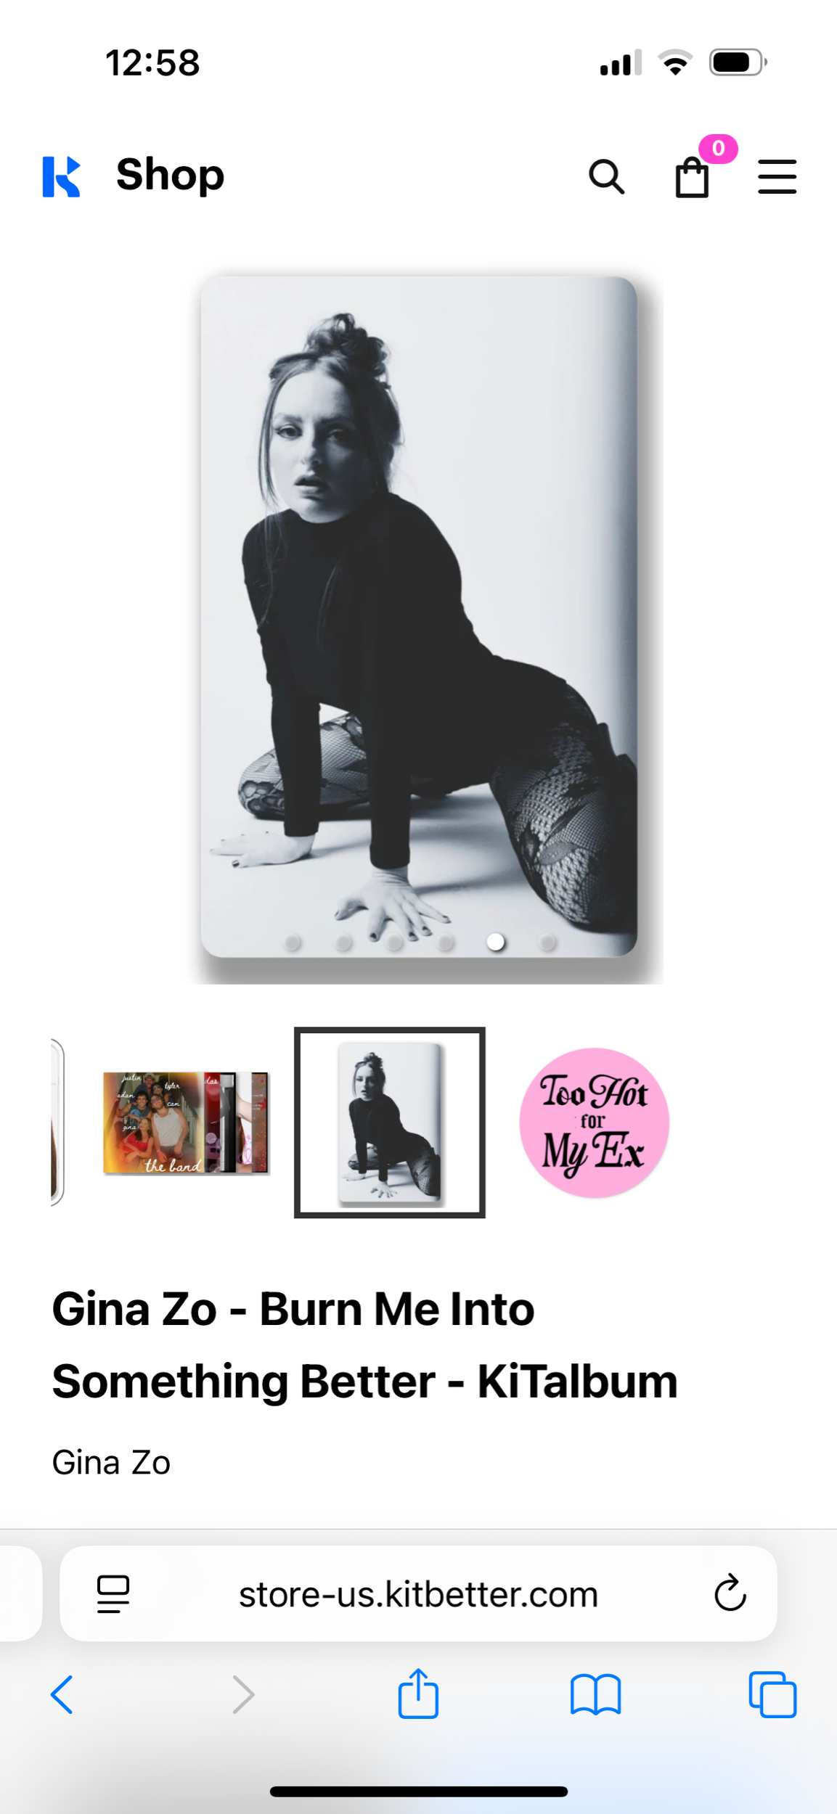Open Safari bookmarks
837x1814 pixels.
coord(595,1694)
